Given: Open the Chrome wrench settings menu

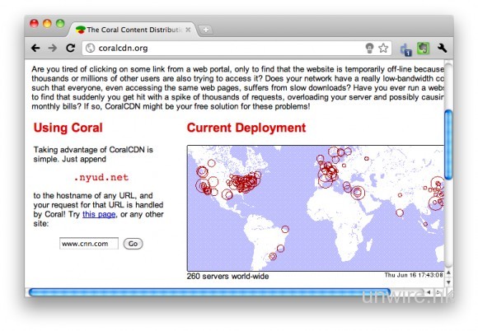Looking at the screenshot, I should (x=442, y=48).
